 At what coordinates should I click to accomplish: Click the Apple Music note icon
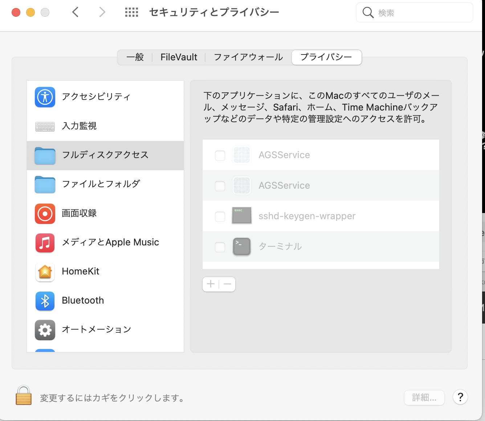click(45, 243)
